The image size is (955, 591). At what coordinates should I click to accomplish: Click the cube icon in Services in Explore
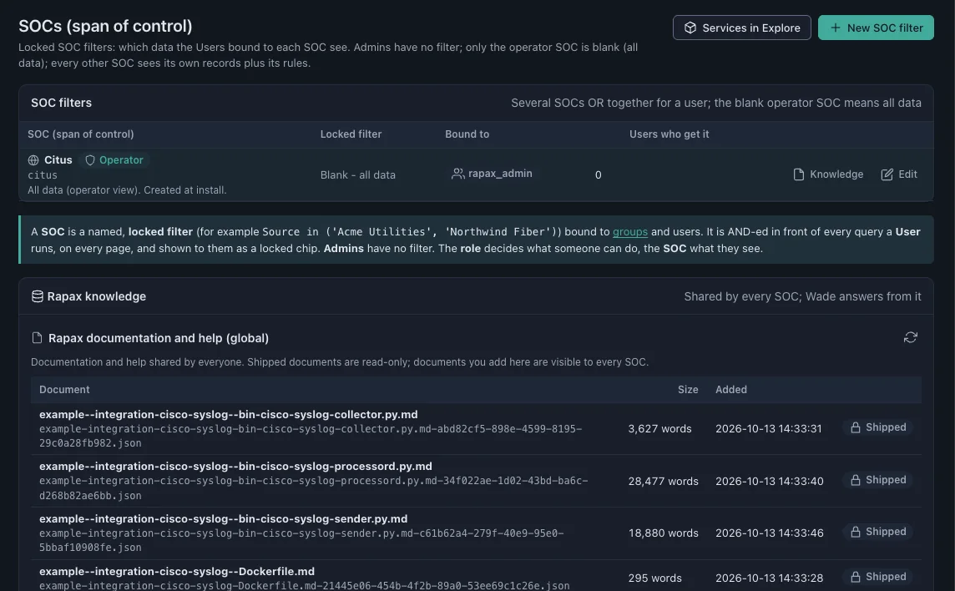tap(690, 28)
